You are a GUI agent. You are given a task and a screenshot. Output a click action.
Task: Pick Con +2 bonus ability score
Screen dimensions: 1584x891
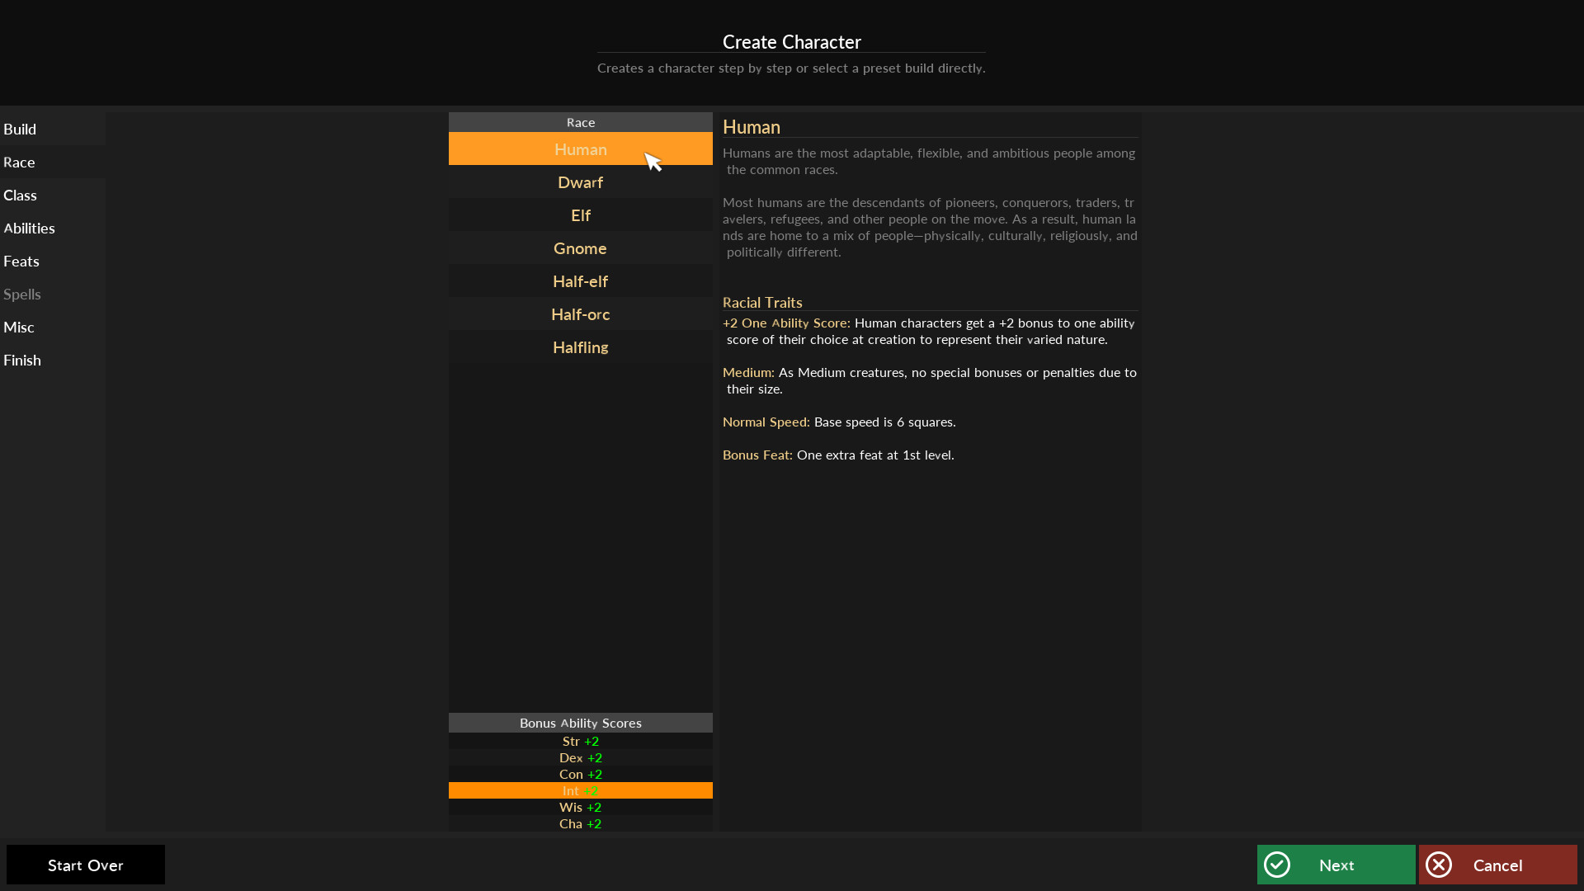pyautogui.click(x=580, y=774)
